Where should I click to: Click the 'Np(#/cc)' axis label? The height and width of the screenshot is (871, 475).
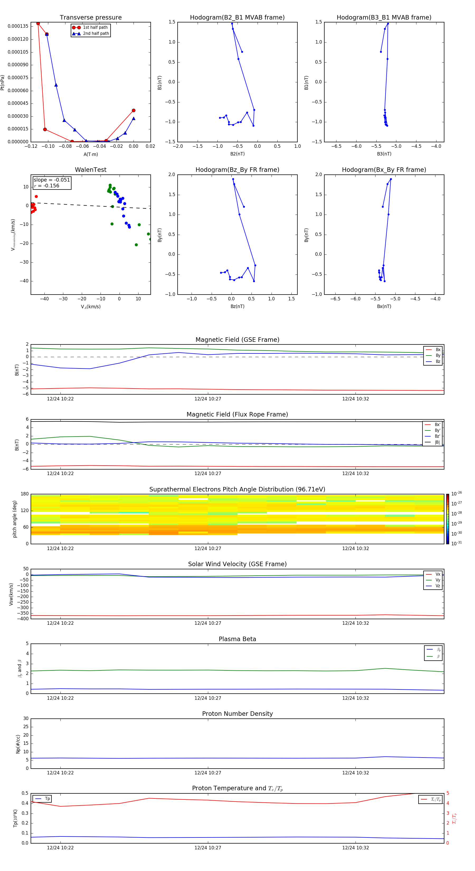pos(18,744)
